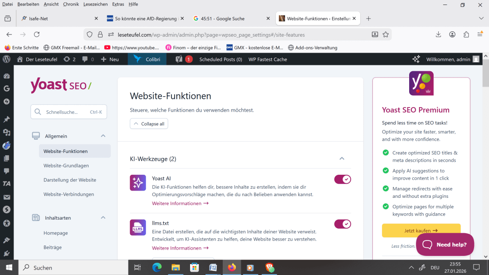Open Microsoft Edge from the taskbar

coord(157,267)
